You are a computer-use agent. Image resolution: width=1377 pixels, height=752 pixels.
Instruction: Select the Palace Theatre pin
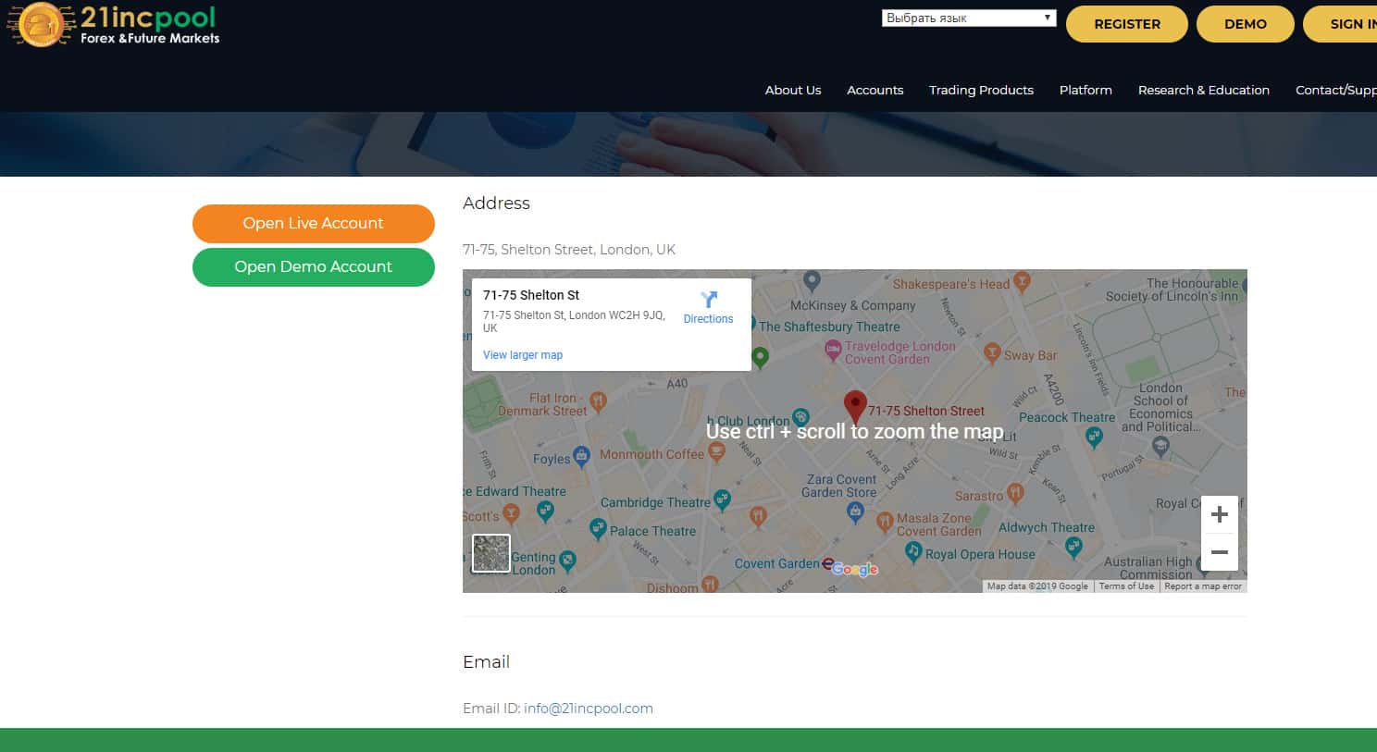598,528
